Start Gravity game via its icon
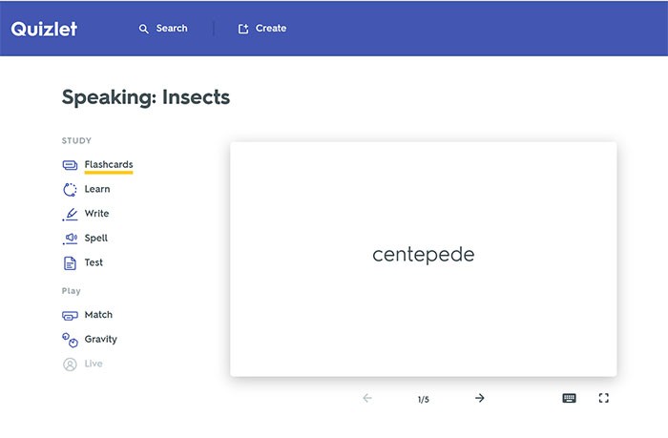Image resolution: width=668 pixels, height=438 pixels. tap(70, 340)
